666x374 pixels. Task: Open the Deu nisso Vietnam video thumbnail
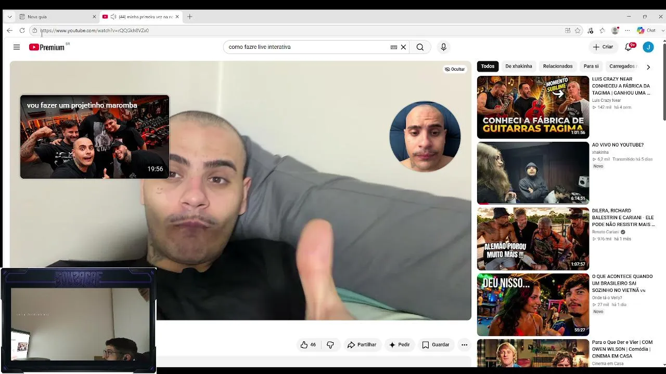[533, 305]
